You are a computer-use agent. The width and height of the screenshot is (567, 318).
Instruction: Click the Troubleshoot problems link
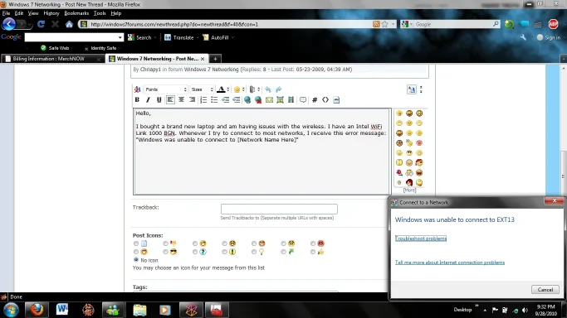coord(421,238)
